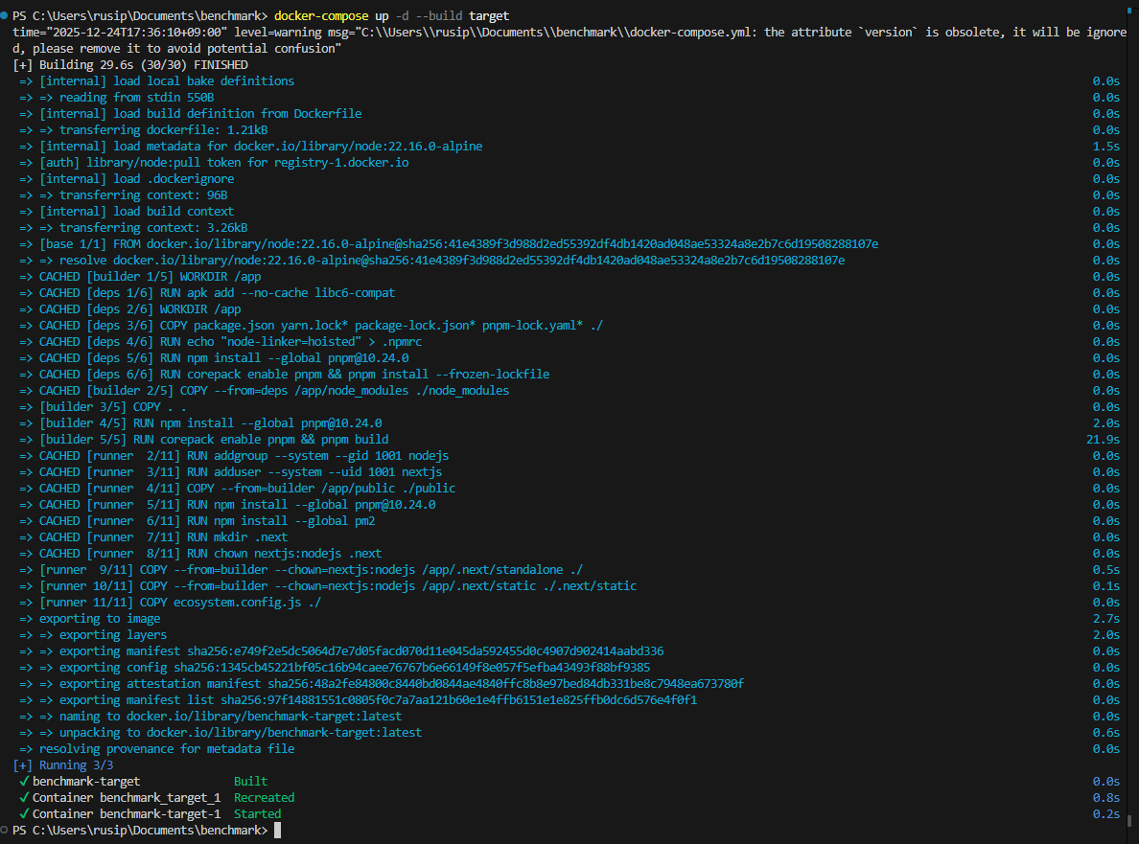Click the green 'Recreated' status text
This screenshot has height=844, width=1139.
click(264, 798)
